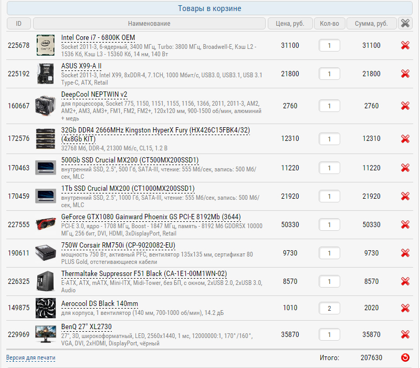
Task: Delete GeForce GTX1080 Gainward Phoenix row
Action: [x=405, y=224]
